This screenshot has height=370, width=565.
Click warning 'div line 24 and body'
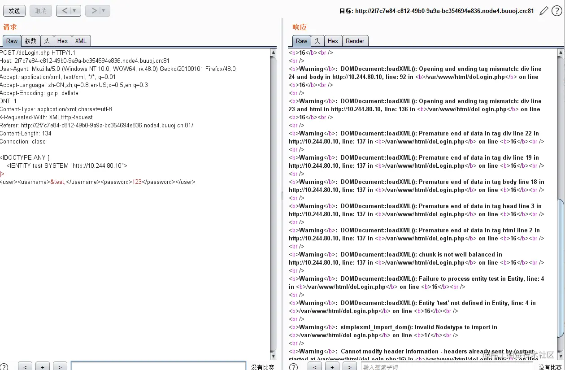(x=415, y=77)
